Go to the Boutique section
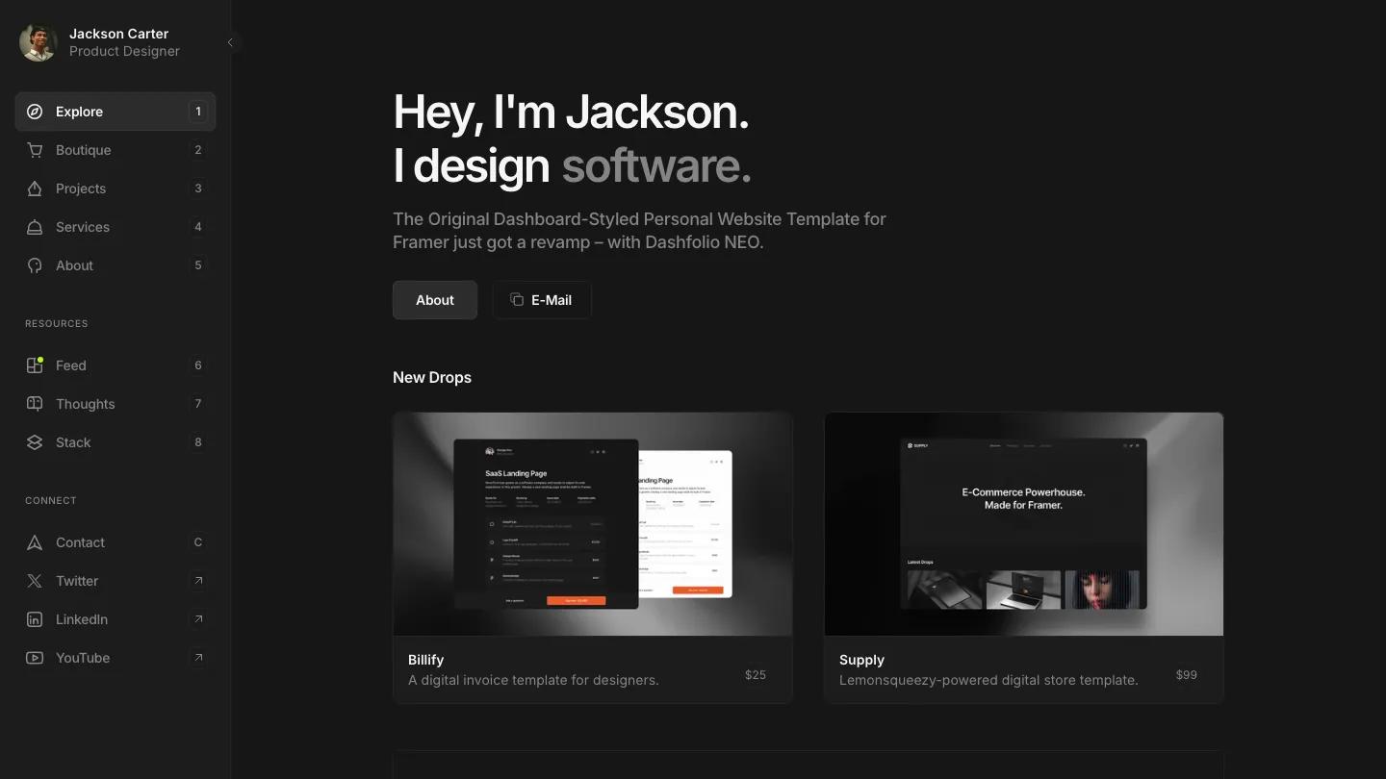This screenshot has width=1386, height=779. (x=115, y=150)
